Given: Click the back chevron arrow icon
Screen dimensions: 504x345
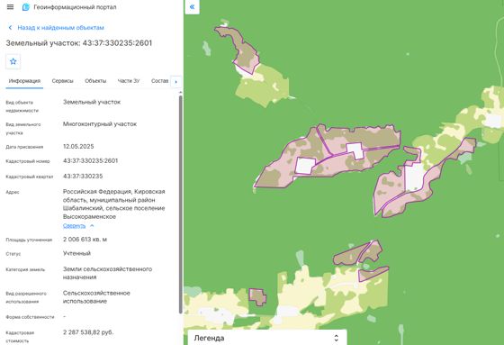Looking at the screenshot, I should (10, 28).
